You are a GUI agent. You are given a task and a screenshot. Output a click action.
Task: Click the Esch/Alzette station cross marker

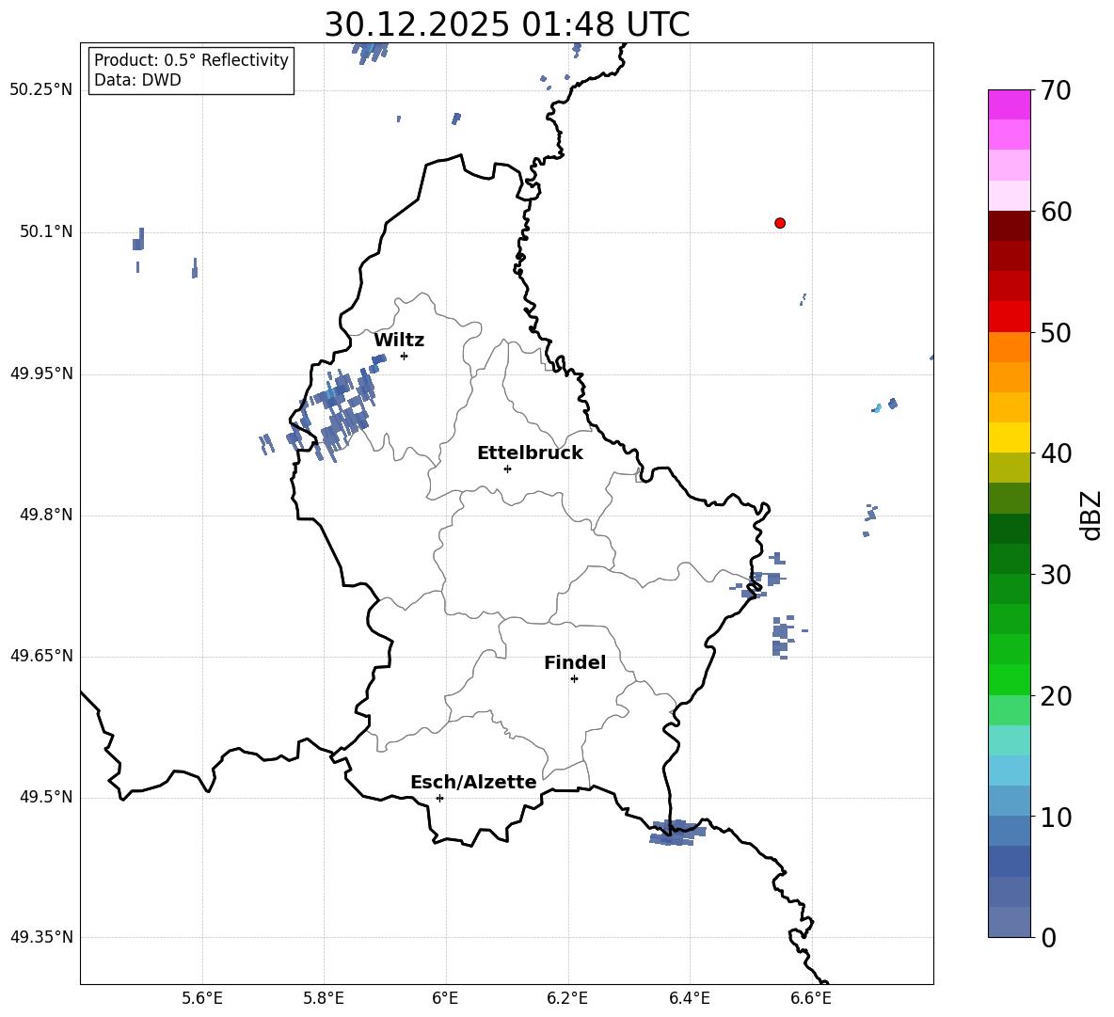pyautogui.click(x=439, y=798)
